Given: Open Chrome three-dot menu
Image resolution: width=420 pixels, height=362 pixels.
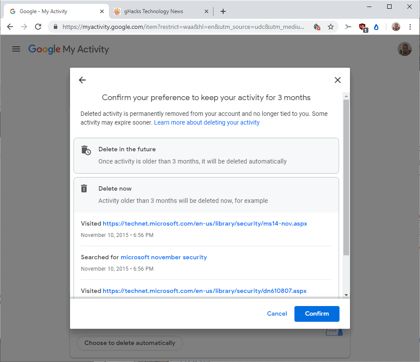Looking at the screenshot, I should pyautogui.click(x=410, y=27).
